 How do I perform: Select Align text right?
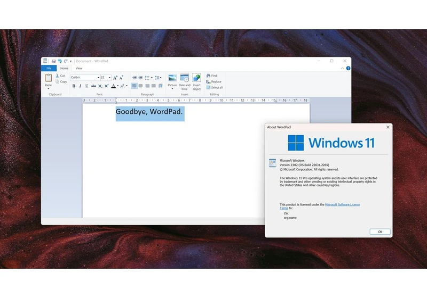click(147, 86)
